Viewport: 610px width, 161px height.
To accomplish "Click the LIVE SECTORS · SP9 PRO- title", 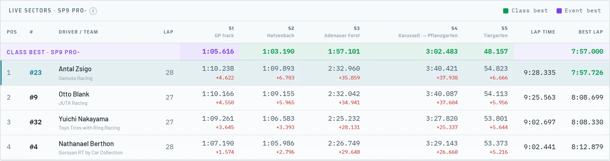I will coord(48,11).
